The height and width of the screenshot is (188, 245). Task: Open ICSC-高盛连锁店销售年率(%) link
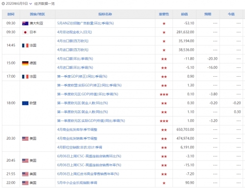click(x=89, y=165)
